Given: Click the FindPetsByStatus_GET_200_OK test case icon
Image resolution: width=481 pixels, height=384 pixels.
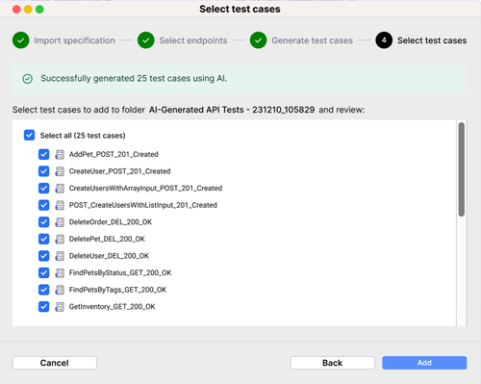Looking at the screenshot, I should (x=60, y=272).
